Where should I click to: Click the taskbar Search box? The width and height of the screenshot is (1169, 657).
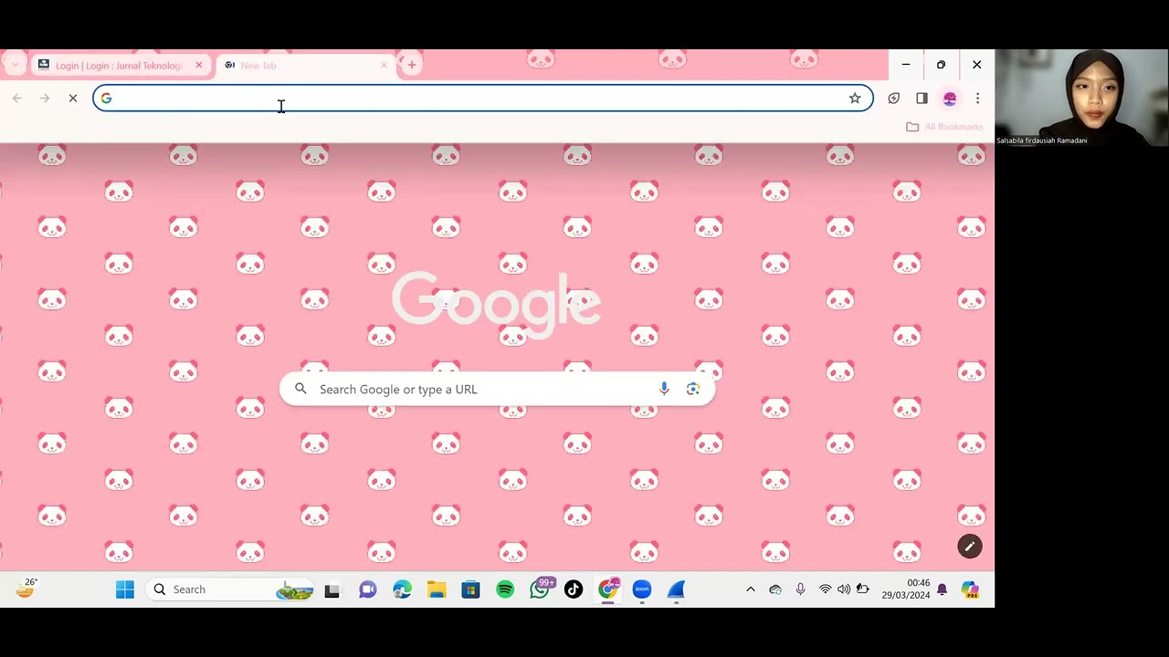pyautogui.click(x=230, y=589)
